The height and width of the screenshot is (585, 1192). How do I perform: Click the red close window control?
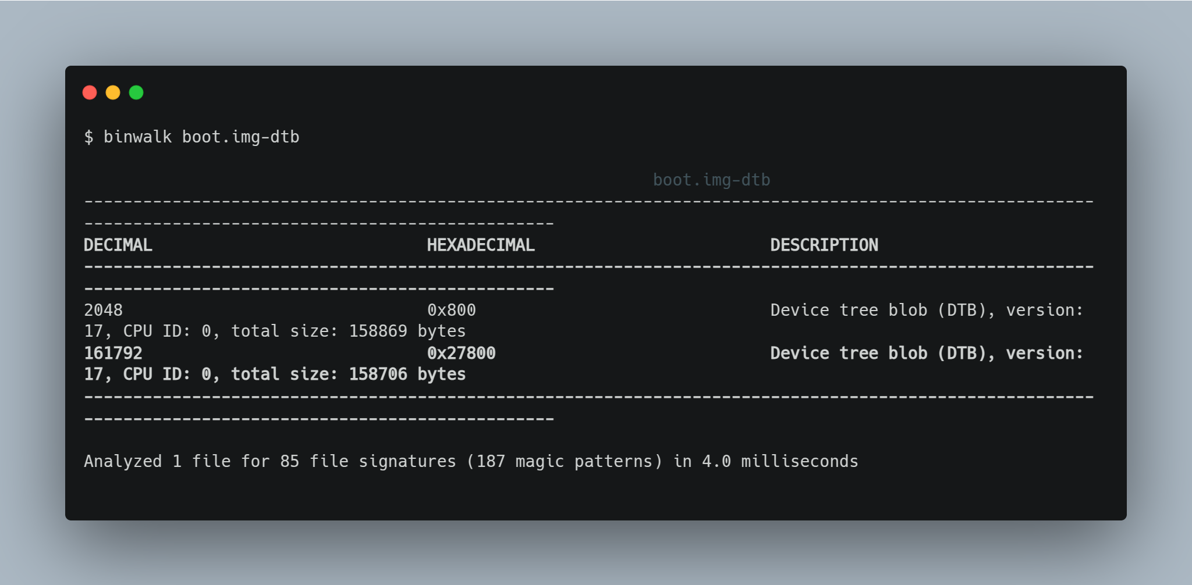point(90,92)
